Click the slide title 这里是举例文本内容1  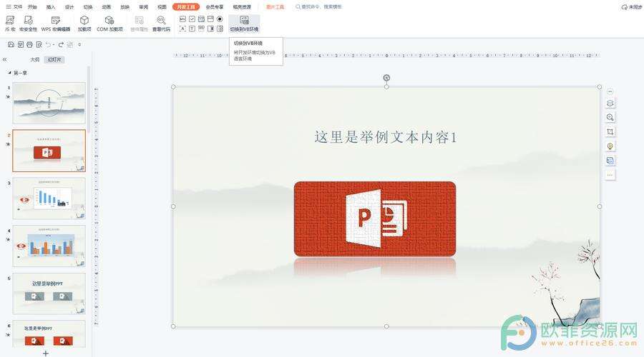pyautogui.click(x=386, y=137)
